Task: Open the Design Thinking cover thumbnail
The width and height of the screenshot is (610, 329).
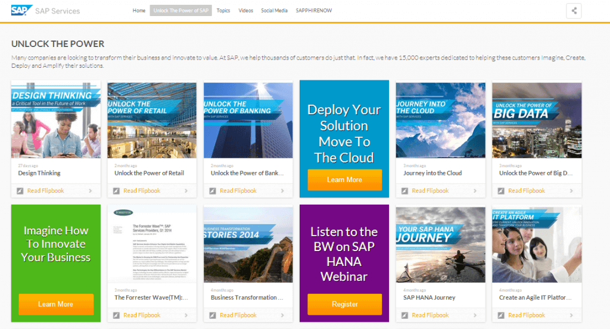Action: tap(55, 120)
